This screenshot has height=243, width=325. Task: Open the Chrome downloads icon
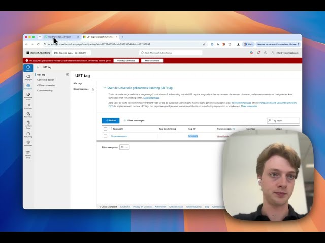point(238,44)
